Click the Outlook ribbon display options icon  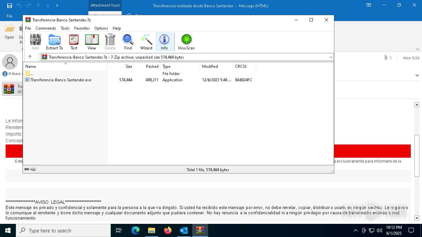pyautogui.click(x=369, y=5)
